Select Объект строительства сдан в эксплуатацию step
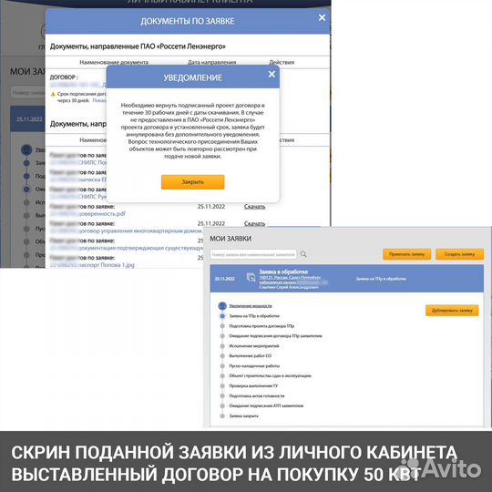Image resolution: width=492 pixels, height=492 pixels. (271, 376)
